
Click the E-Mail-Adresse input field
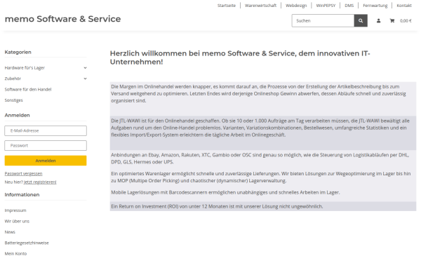(x=46, y=130)
